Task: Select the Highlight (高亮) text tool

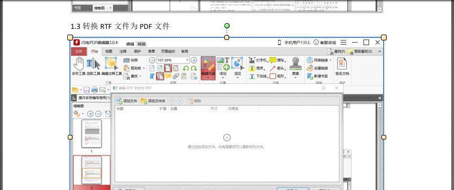Action: click(x=256, y=68)
